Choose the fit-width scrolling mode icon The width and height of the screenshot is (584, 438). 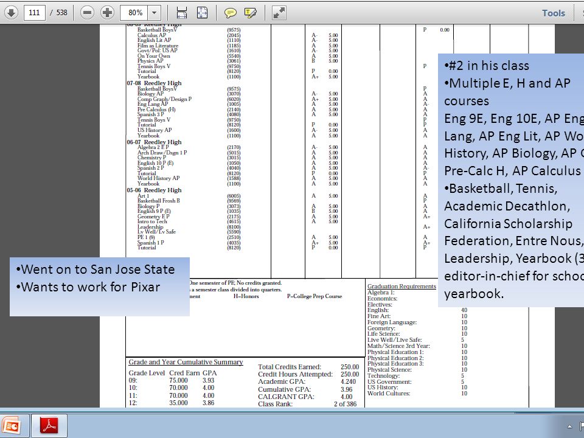pyautogui.click(x=182, y=13)
